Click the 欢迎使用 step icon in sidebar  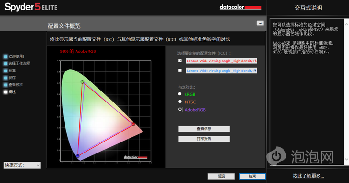(x=6, y=56)
